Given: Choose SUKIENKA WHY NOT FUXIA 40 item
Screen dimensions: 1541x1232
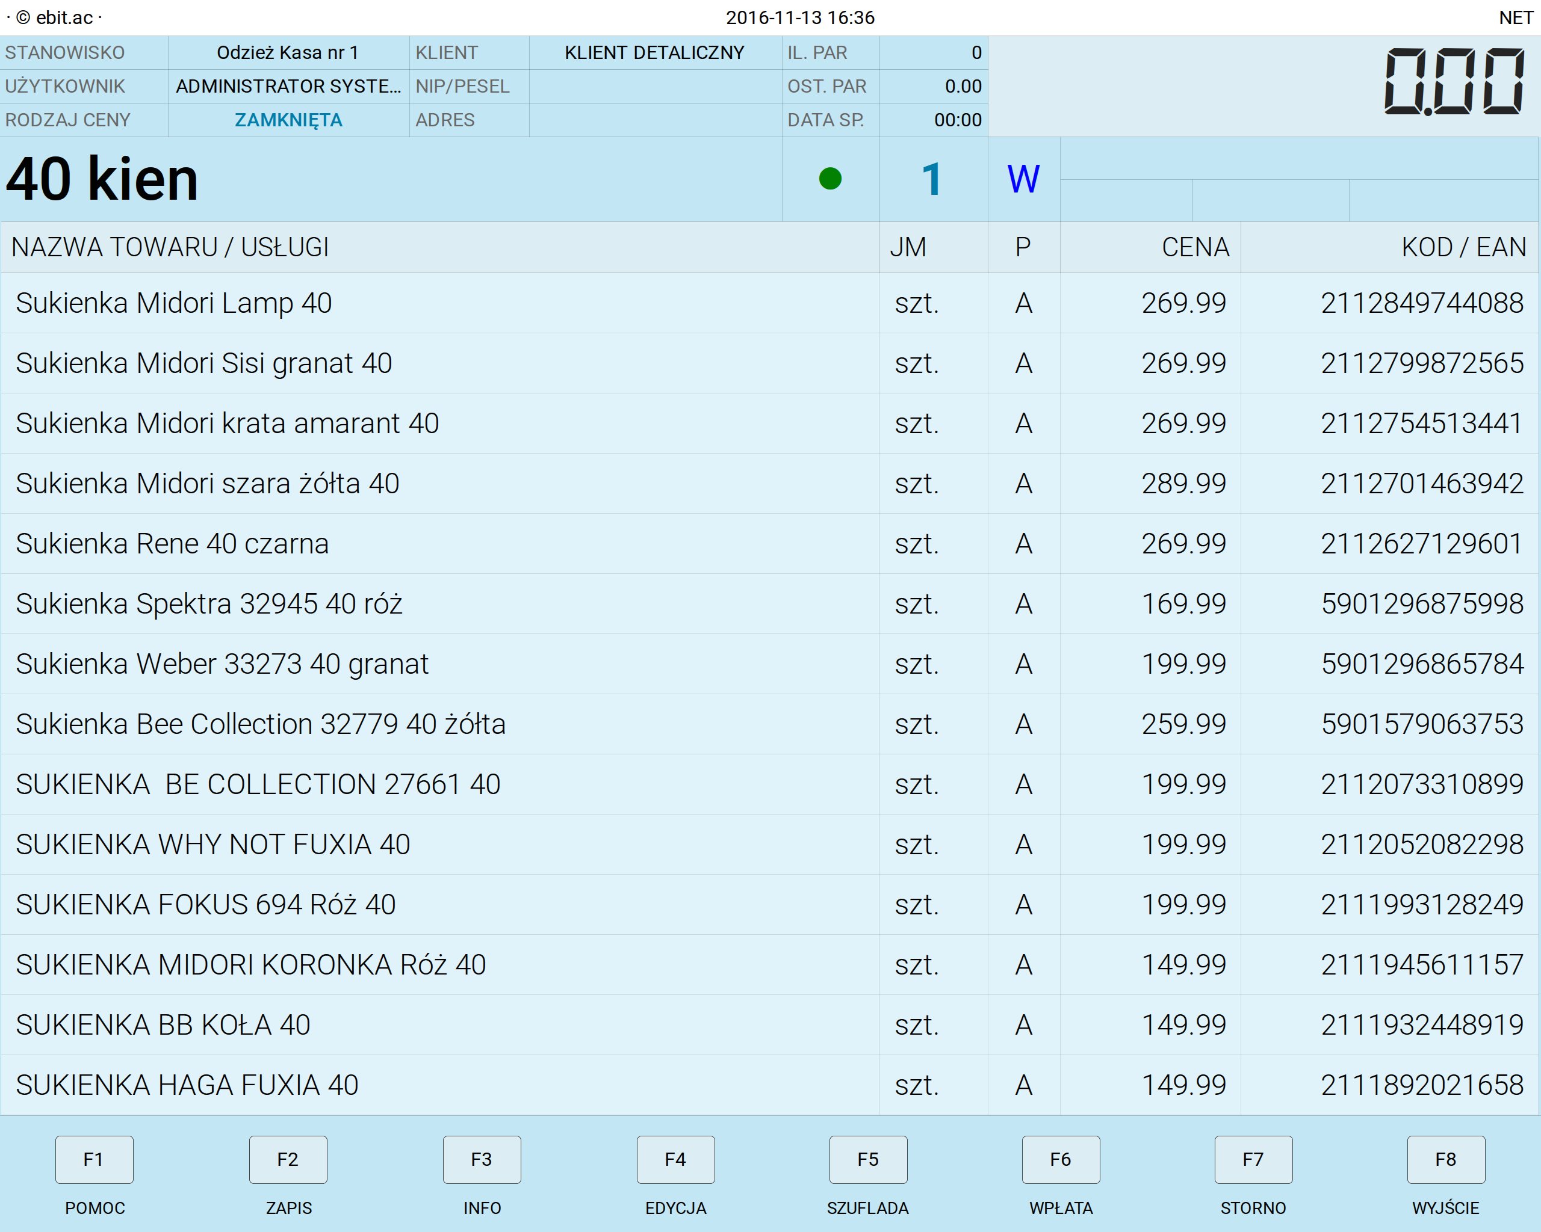Looking at the screenshot, I should [x=213, y=844].
